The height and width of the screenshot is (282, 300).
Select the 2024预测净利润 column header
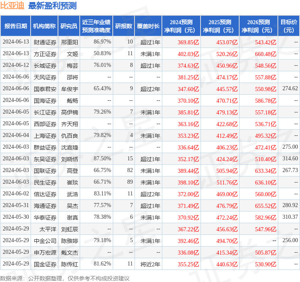[181, 26]
